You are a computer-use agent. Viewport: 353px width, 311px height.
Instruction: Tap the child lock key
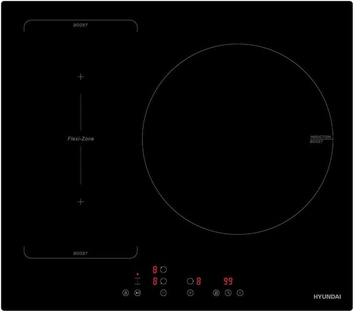click(126, 293)
